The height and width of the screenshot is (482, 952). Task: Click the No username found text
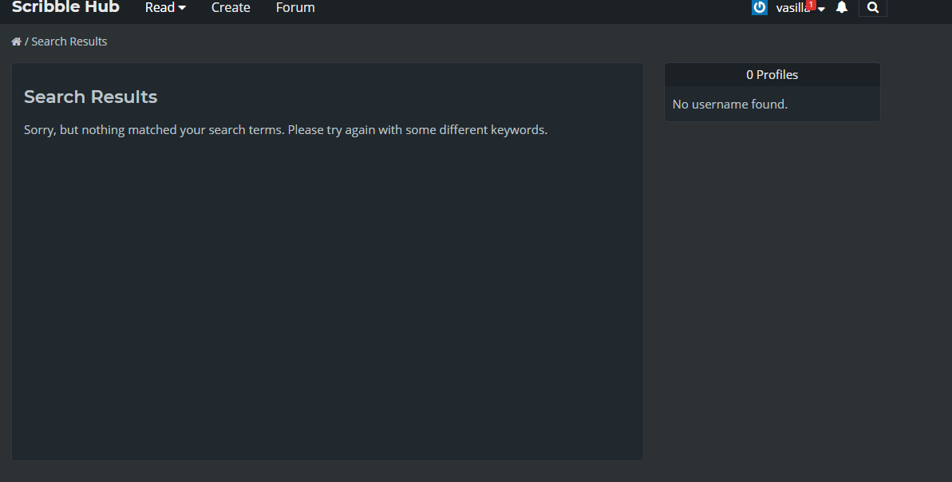pyautogui.click(x=729, y=104)
